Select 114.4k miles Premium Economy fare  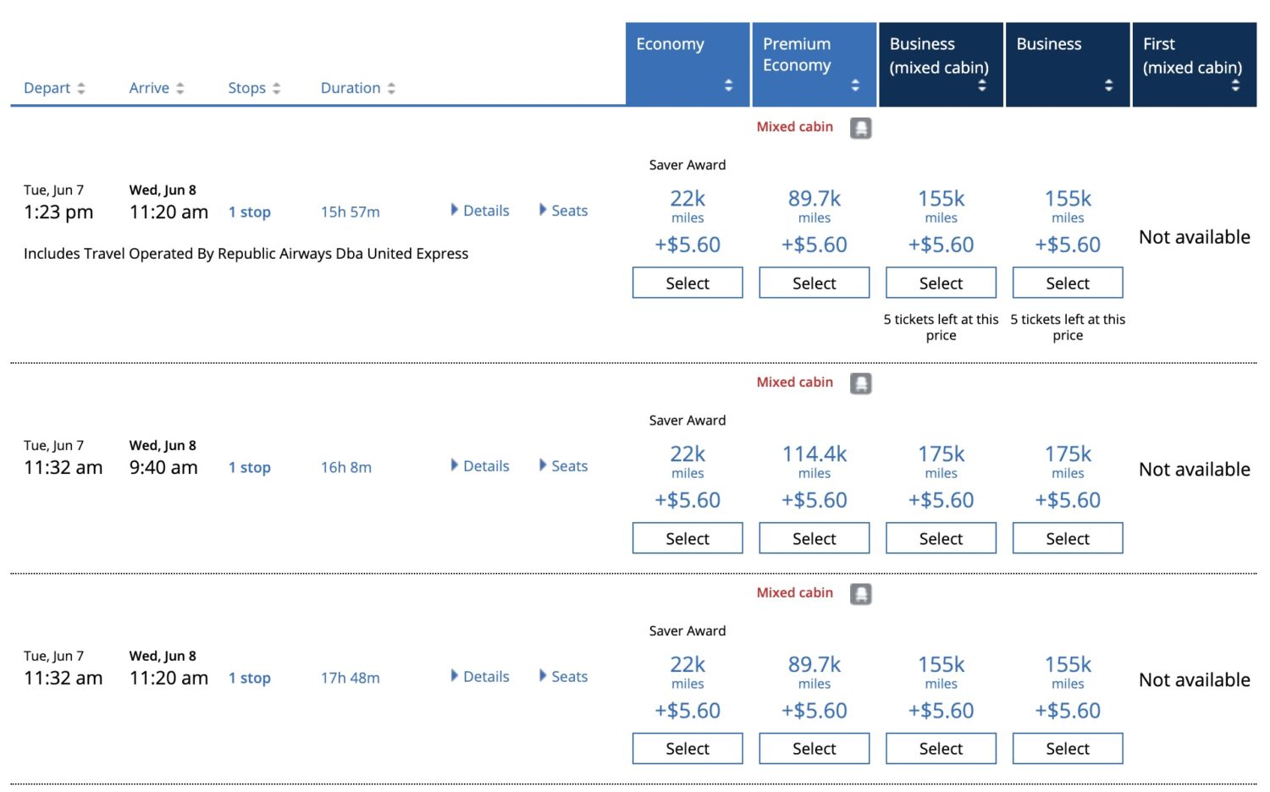pyautogui.click(x=814, y=539)
